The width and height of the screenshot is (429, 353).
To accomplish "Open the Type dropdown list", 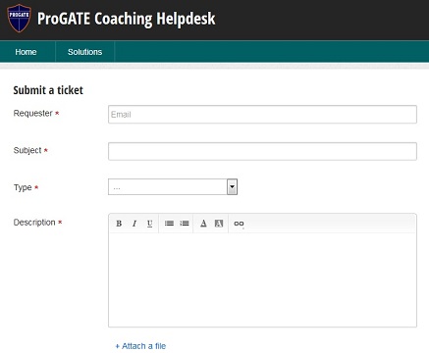I will tap(173, 187).
